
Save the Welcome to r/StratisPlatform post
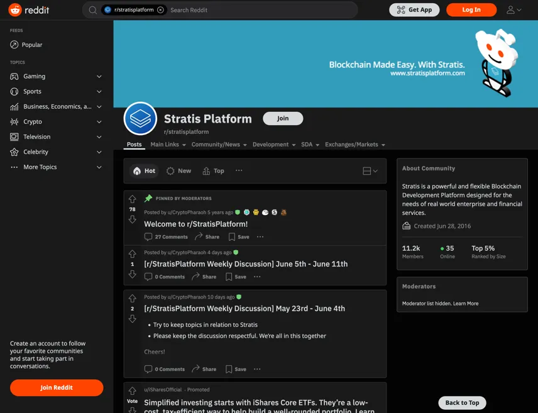(x=239, y=237)
